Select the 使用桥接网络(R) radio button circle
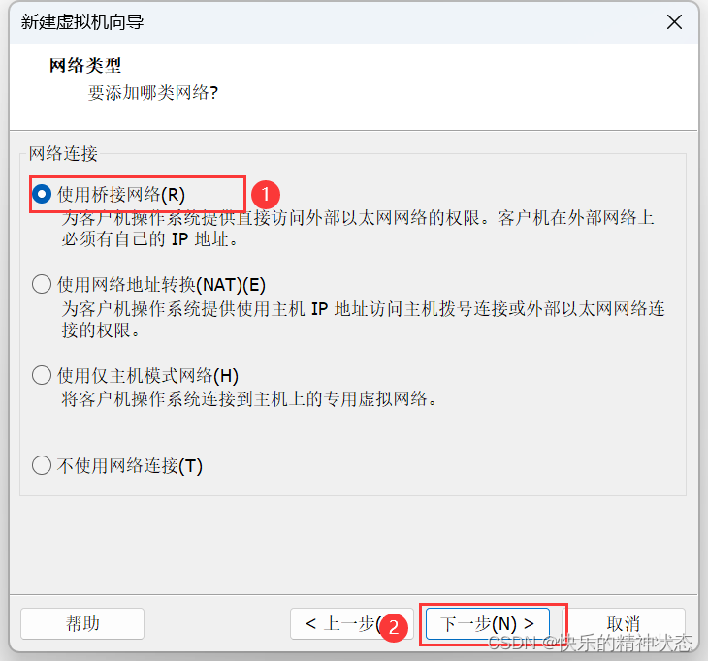Screen dimensions: 708x661 point(42,195)
